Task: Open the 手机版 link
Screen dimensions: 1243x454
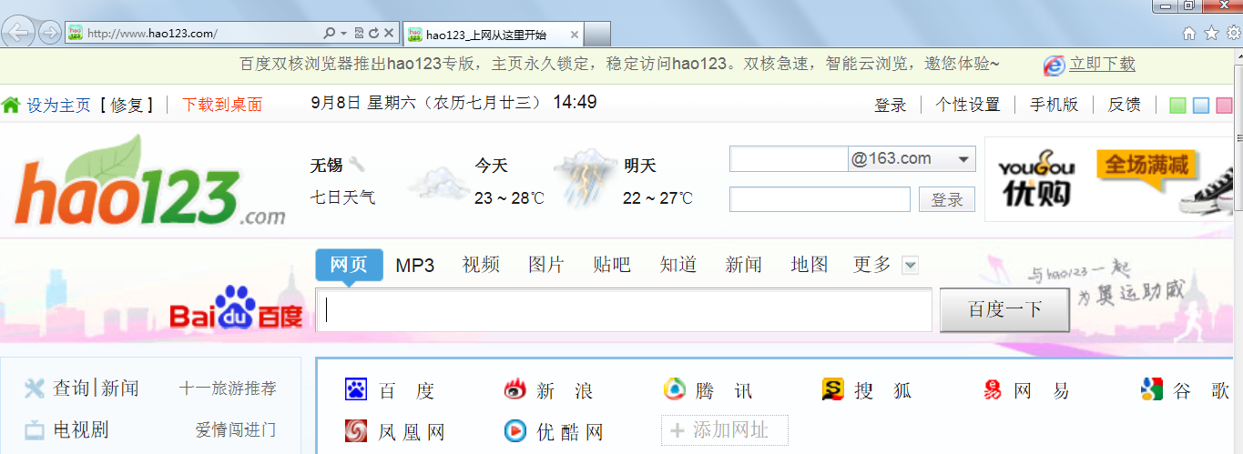Action: [x=1054, y=106]
